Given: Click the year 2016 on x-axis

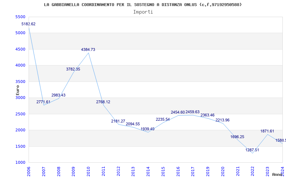Looking at the screenshot, I should coord(178,172).
